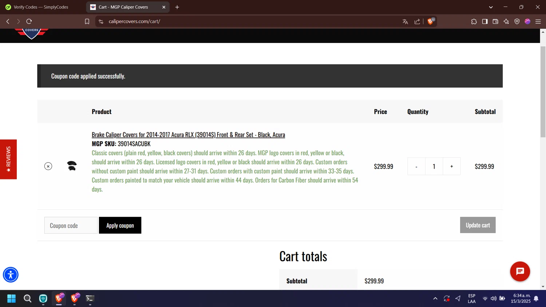Image resolution: width=546 pixels, height=307 pixels.
Task: Click the scrollbar down arrow
Action: tap(543, 287)
